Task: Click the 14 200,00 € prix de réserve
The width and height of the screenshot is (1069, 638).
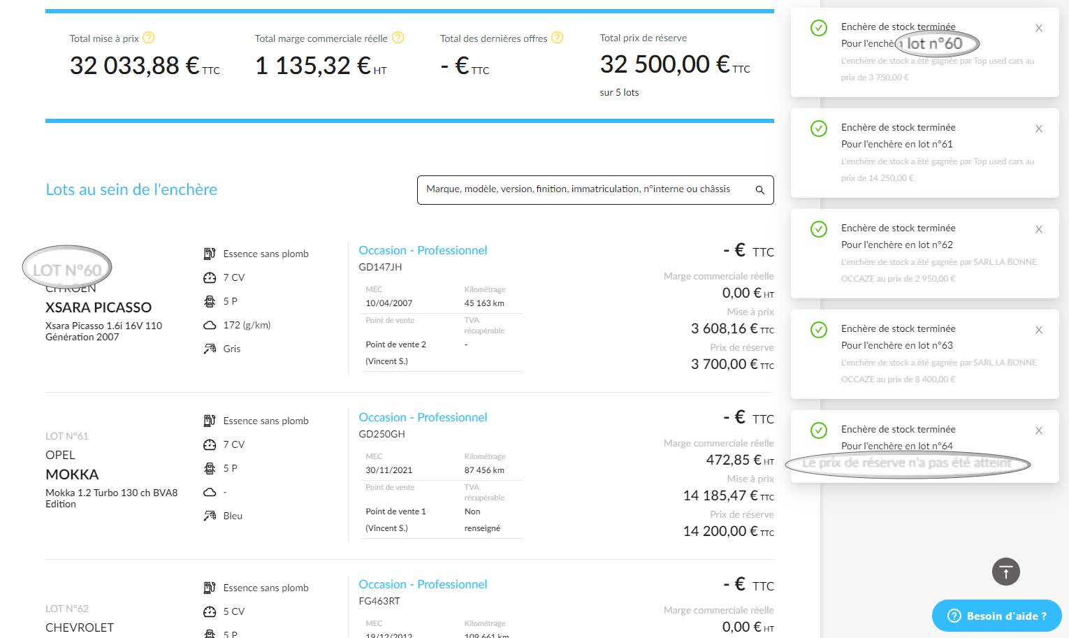Action: tap(728, 531)
